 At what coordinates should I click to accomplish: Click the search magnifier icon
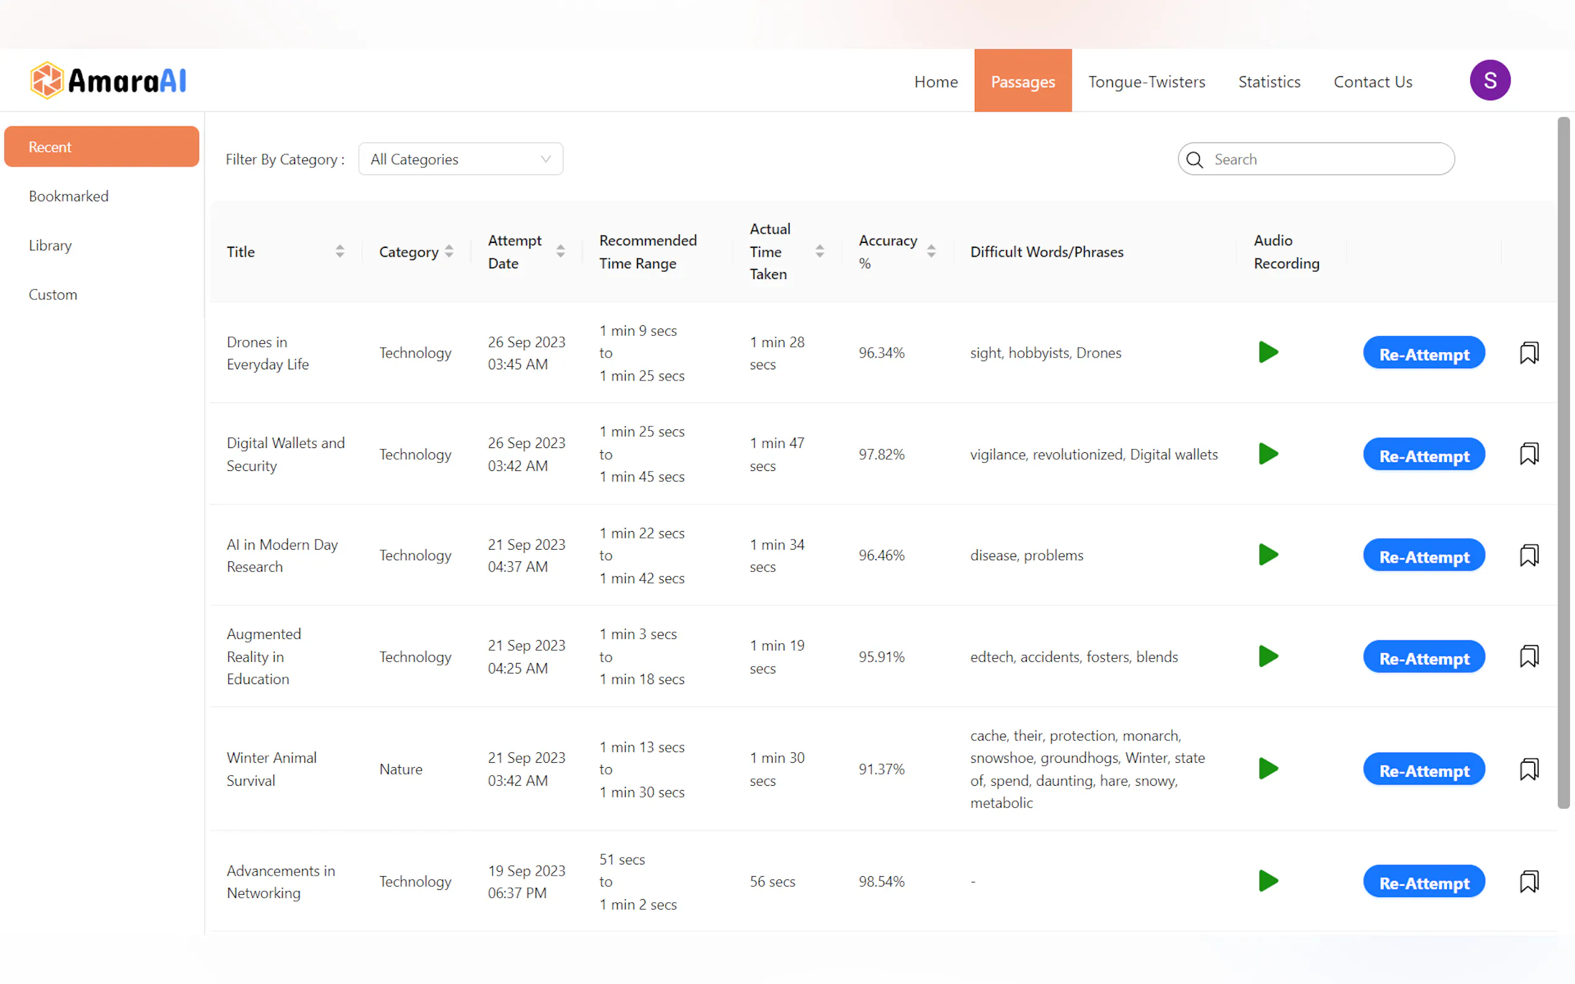coord(1194,159)
